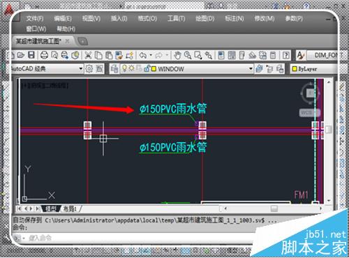Screen dimensions: 349x258
Task: Expand the Redo history dropdown arrow
Action: pyautogui.click(x=167, y=55)
